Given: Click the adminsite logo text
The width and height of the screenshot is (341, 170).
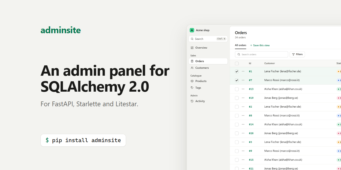Looking at the screenshot, I should pyautogui.click(x=61, y=30).
